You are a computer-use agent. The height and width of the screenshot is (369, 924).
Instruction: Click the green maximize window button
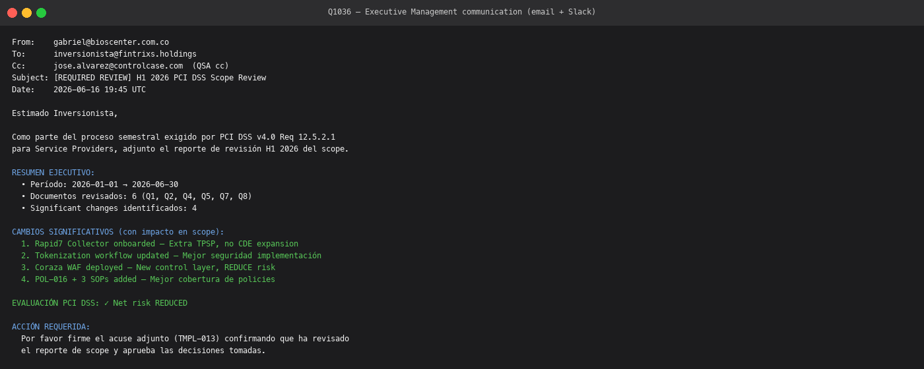tap(41, 13)
